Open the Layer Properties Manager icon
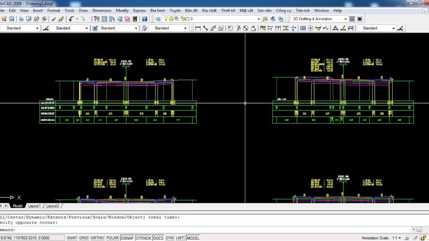Viewport: 429px width, 241px height. click(x=158, y=19)
